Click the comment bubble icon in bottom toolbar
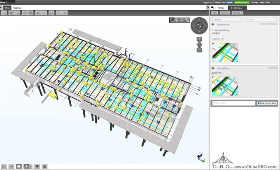This screenshot has width=280, height=170. click(x=37, y=166)
